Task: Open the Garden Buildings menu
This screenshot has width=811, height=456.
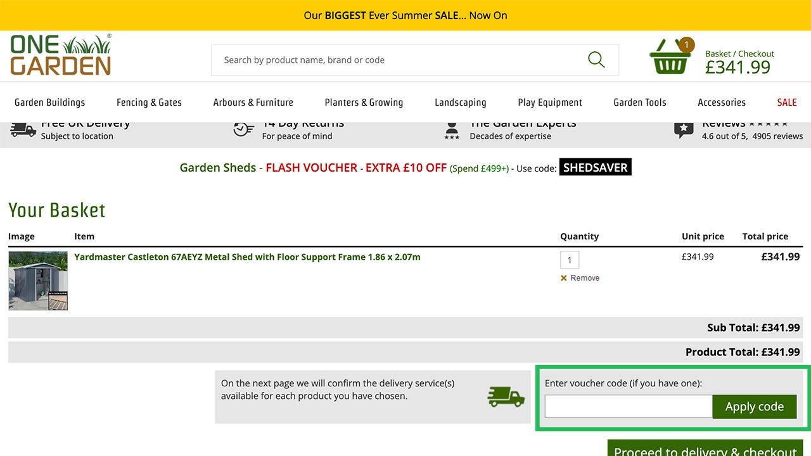Action: tap(49, 102)
